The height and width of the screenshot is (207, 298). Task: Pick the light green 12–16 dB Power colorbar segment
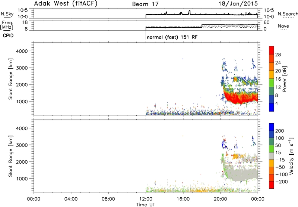[272, 83]
